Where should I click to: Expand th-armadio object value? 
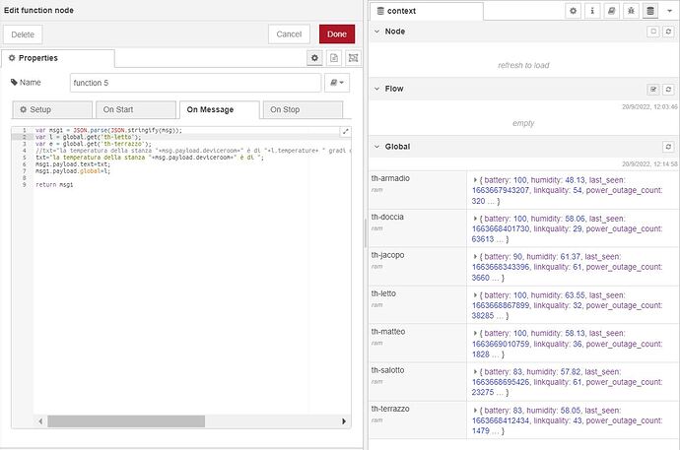(x=475, y=180)
